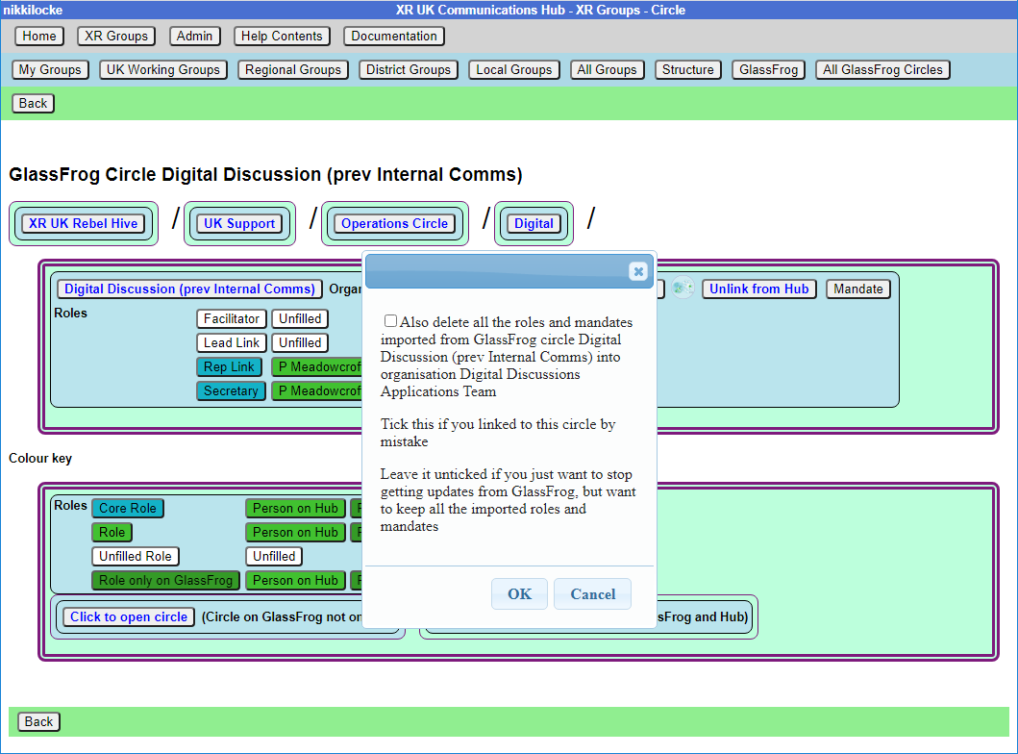
Task: Open the Home page
Action: click(x=39, y=37)
